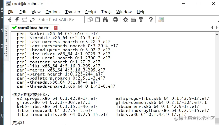
Task: Minimize the SecureCRT window
Action: [x=184, y=4]
